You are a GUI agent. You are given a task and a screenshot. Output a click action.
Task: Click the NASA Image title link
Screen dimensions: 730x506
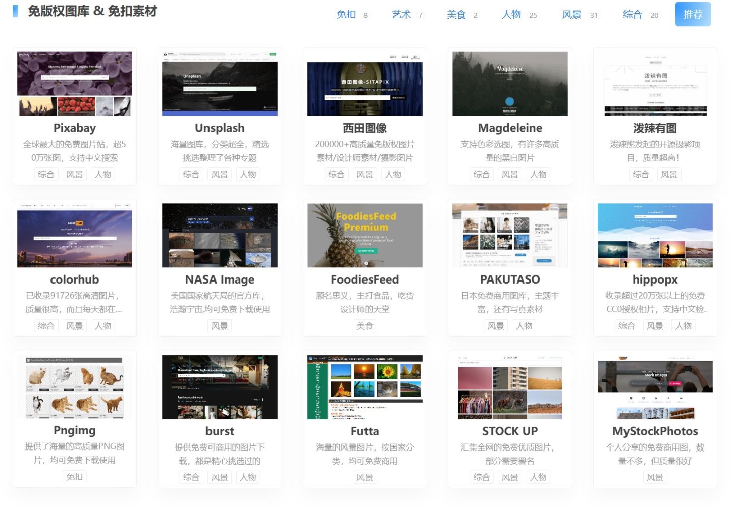[220, 279]
